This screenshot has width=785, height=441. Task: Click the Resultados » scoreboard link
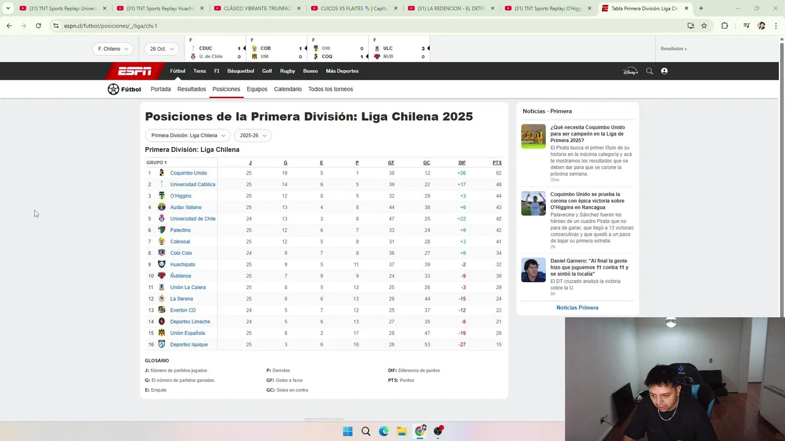coord(673,49)
